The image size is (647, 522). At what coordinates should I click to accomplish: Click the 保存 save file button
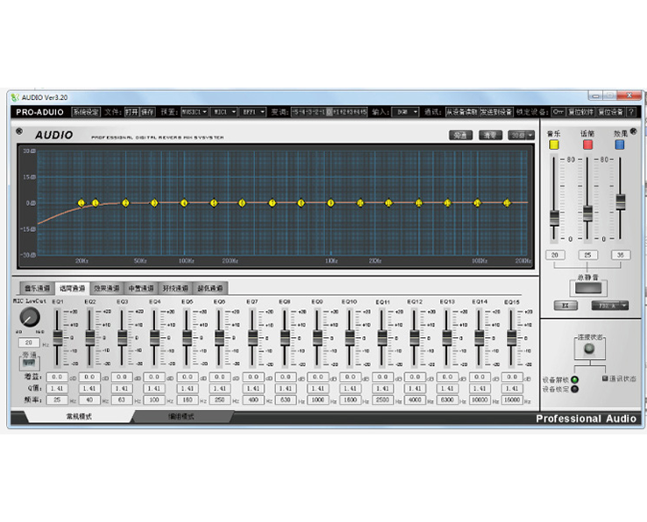[x=147, y=112]
